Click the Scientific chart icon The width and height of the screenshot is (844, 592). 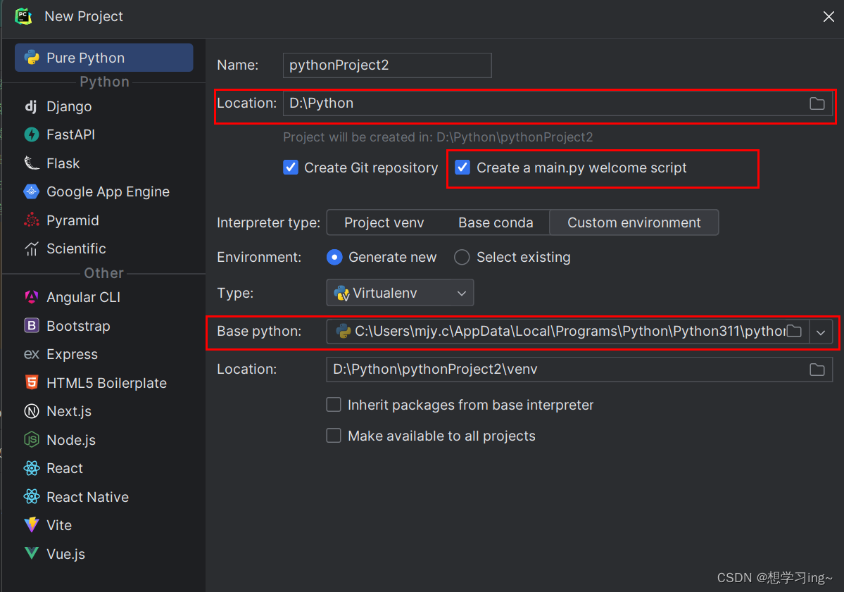click(31, 248)
